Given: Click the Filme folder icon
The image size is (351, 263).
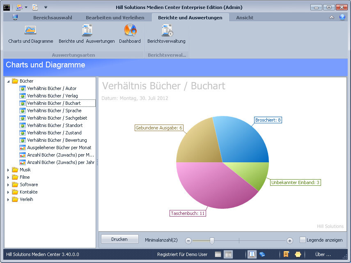Looking at the screenshot, I should pos(15,177).
